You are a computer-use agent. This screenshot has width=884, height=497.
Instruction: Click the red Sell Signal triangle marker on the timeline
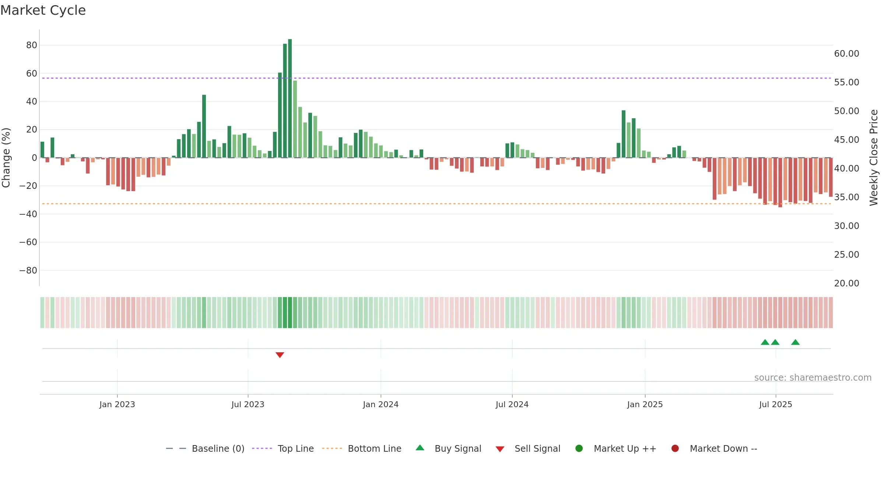pyautogui.click(x=280, y=355)
